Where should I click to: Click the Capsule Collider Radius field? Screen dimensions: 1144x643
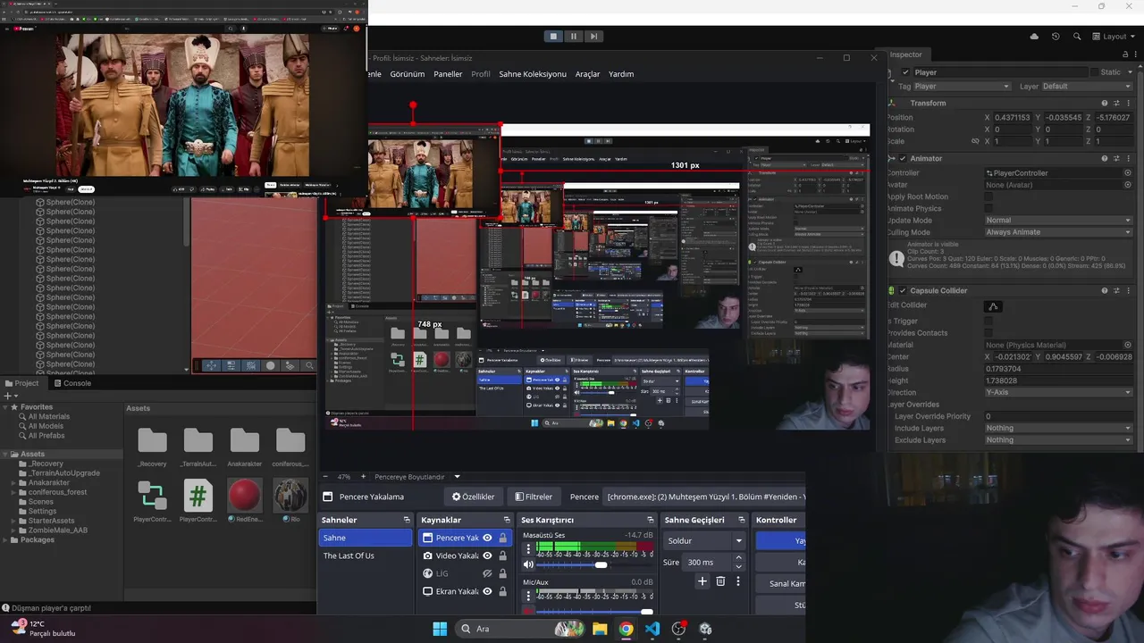tap(1058, 369)
